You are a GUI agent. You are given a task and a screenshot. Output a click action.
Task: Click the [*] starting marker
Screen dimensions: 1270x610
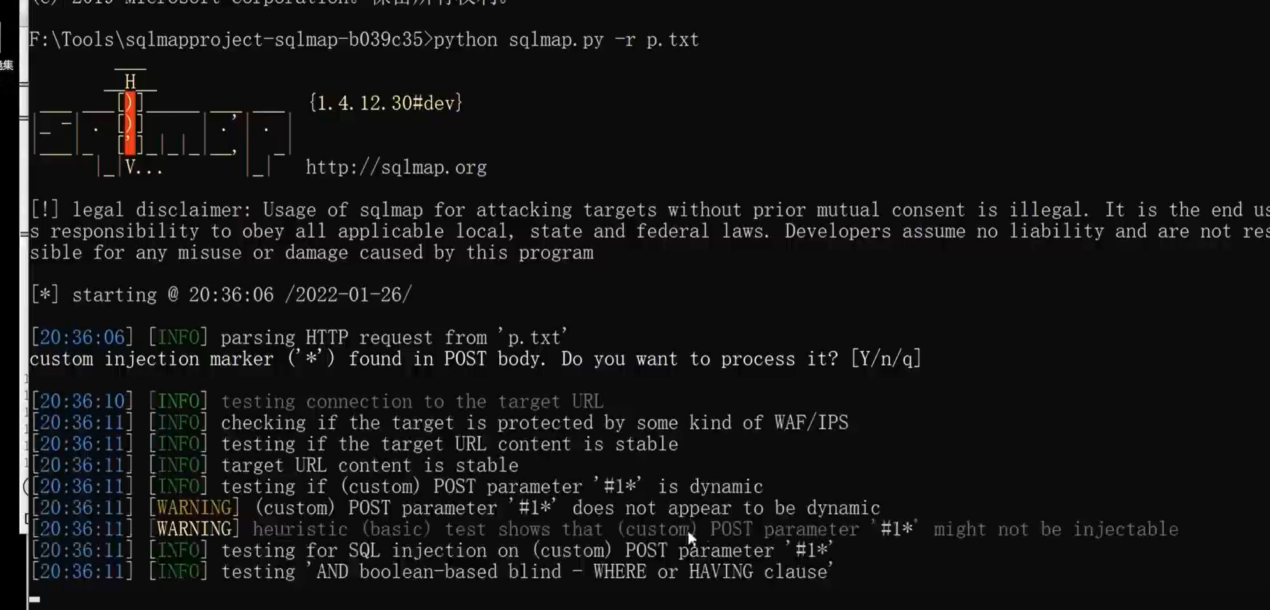pyautogui.click(x=45, y=295)
